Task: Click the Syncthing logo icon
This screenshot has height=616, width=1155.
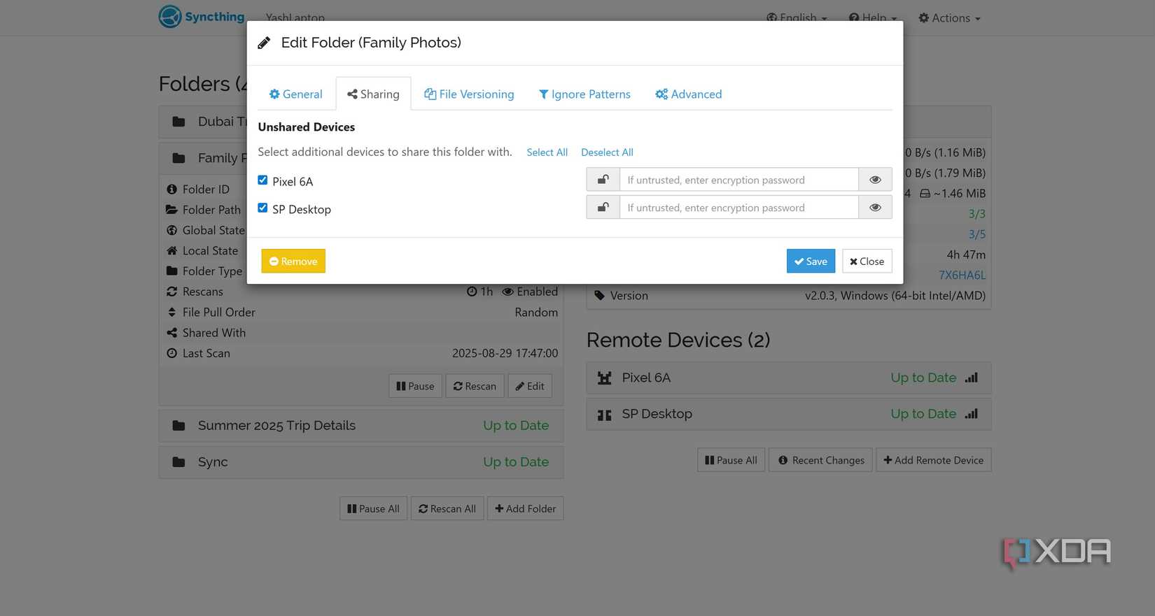Action: [x=170, y=16]
